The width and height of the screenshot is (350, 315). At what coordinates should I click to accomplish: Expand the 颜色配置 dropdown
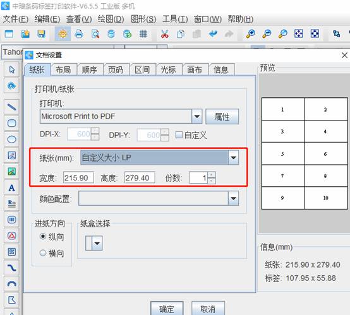234,198
